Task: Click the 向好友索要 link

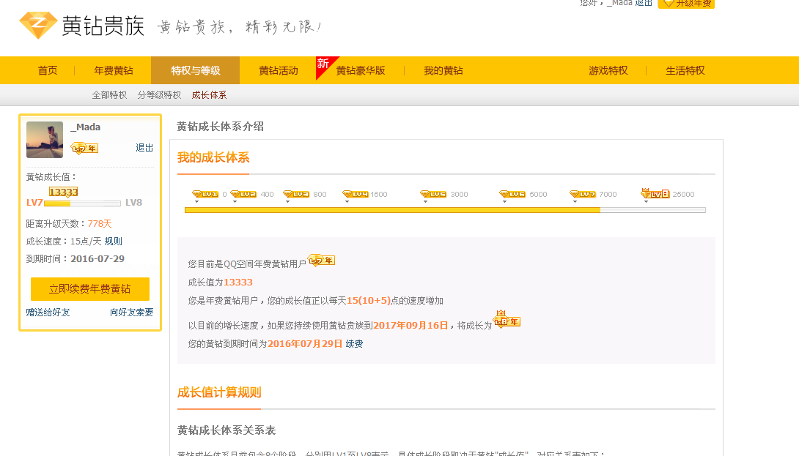Action: pyautogui.click(x=131, y=312)
